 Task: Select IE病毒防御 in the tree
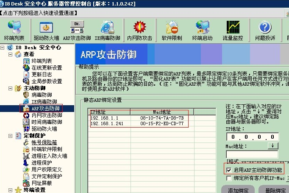coord(44,102)
